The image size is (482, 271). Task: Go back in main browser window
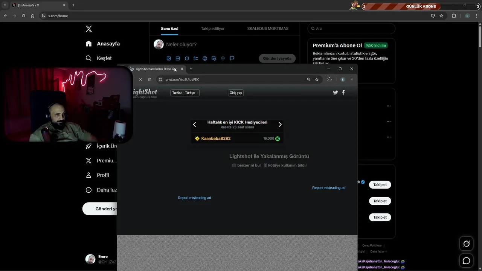pyautogui.click(x=5, y=16)
